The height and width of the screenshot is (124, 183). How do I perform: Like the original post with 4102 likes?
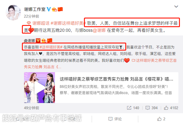coord(171,108)
